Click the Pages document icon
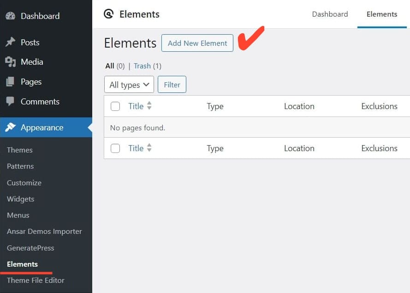 click(x=10, y=82)
